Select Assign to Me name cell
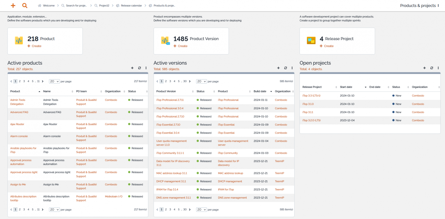Screen dimensions: 445x219 [51, 185]
